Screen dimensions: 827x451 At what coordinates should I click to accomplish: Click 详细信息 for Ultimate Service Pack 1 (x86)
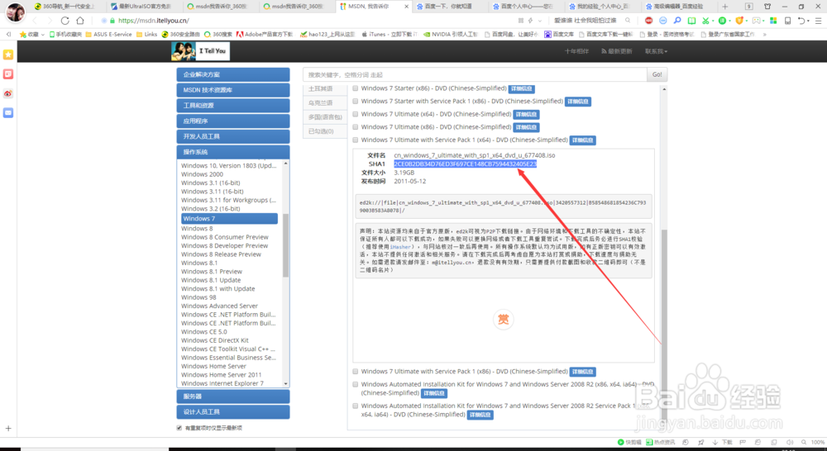coord(583,372)
